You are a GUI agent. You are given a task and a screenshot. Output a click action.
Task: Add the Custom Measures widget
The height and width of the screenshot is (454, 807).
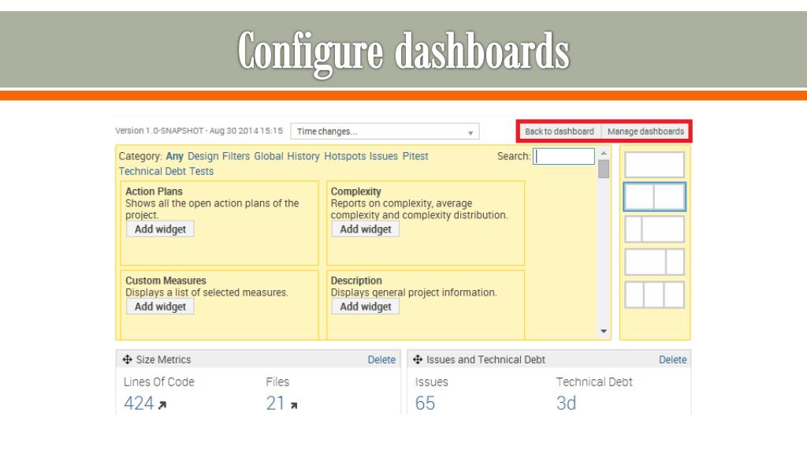click(x=160, y=307)
